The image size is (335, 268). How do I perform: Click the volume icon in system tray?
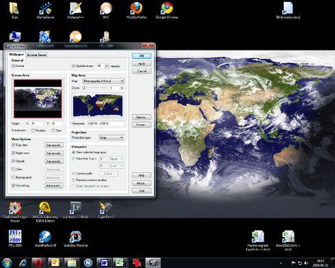tap(306, 263)
